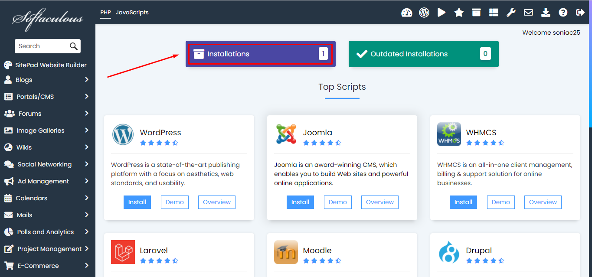This screenshot has width=592, height=277.
Task: Click the palette icon beside SitePad Website Builder
Action: coord(8,65)
